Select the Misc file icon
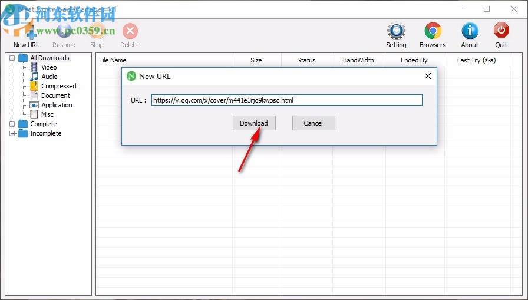Image resolution: width=528 pixels, height=300 pixels. pyautogui.click(x=34, y=114)
